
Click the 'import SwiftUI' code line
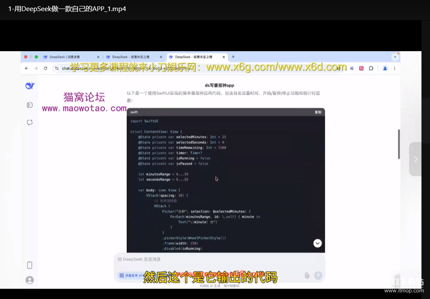coord(144,121)
